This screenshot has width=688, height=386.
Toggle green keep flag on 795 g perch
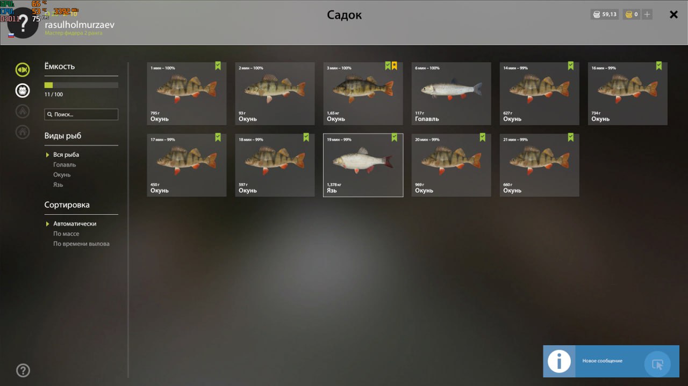point(218,66)
